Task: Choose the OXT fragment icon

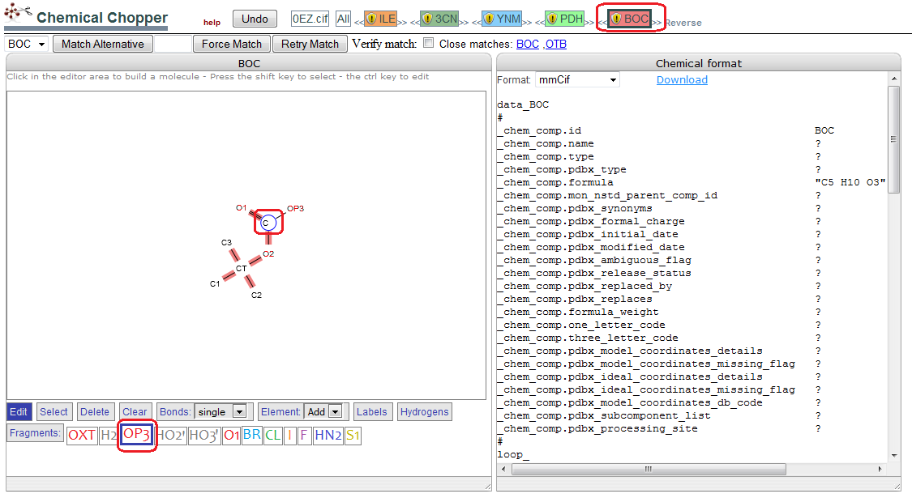Action: (x=81, y=435)
